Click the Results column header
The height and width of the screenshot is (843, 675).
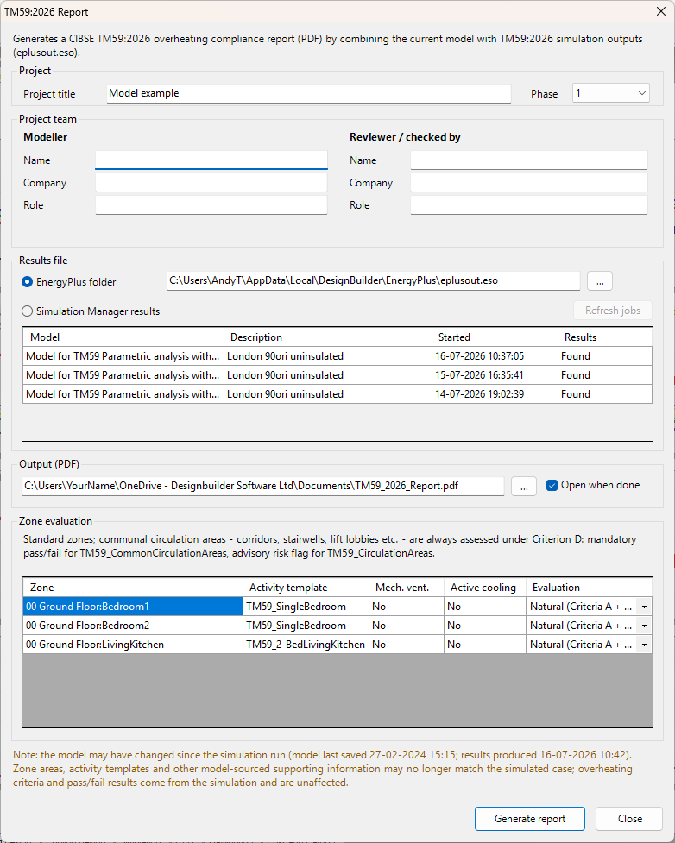click(604, 337)
